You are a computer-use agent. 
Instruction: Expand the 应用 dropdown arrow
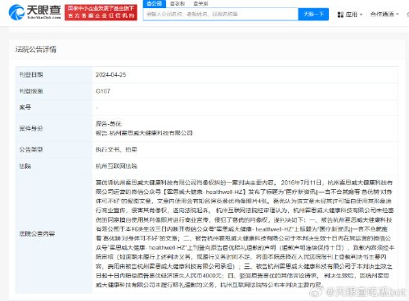362,15
